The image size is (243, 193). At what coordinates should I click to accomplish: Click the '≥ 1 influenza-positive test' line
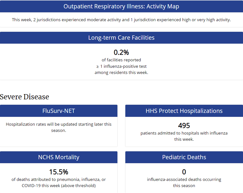point(121,66)
